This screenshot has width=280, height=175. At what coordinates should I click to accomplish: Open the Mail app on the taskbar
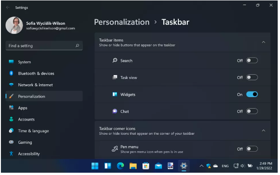pyautogui.click(x=159, y=166)
